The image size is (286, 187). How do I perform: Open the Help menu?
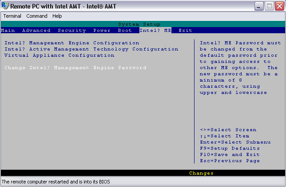click(57, 16)
